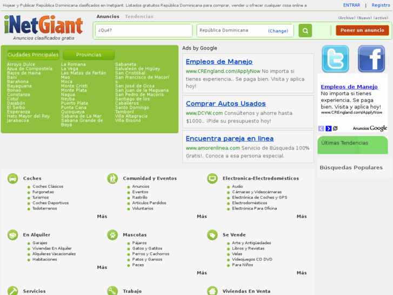The width and height of the screenshot is (393, 295).
Task: Expand Más under Mascotas
Action: 202,273
